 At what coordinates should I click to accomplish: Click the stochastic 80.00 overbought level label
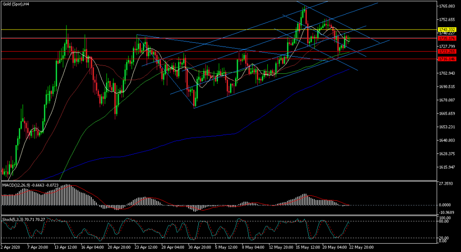pyautogui.click(x=444, y=221)
